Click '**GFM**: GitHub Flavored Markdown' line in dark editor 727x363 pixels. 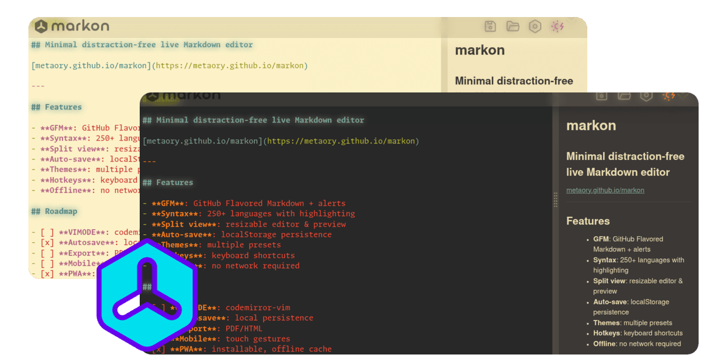click(x=244, y=204)
